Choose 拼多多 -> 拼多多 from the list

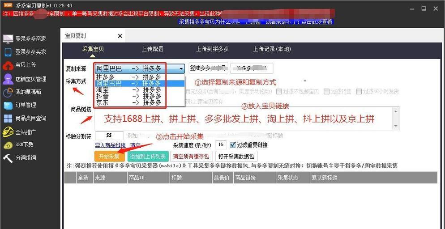140,77
